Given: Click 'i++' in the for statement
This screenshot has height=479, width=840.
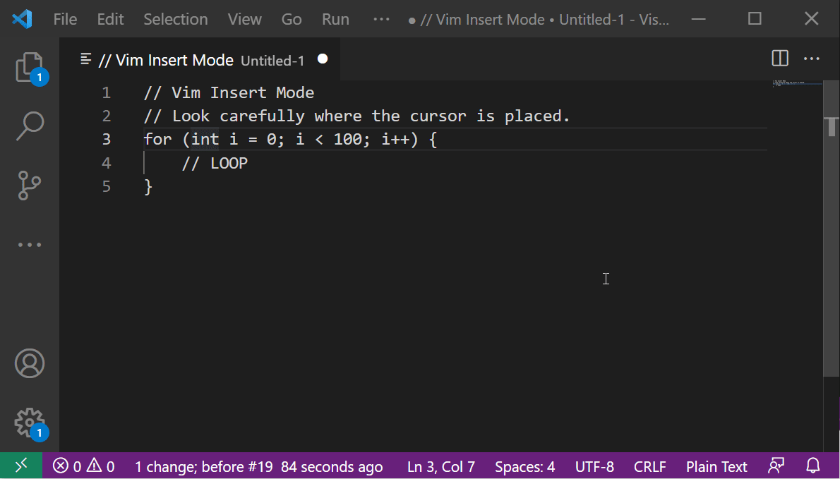Looking at the screenshot, I should (395, 139).
